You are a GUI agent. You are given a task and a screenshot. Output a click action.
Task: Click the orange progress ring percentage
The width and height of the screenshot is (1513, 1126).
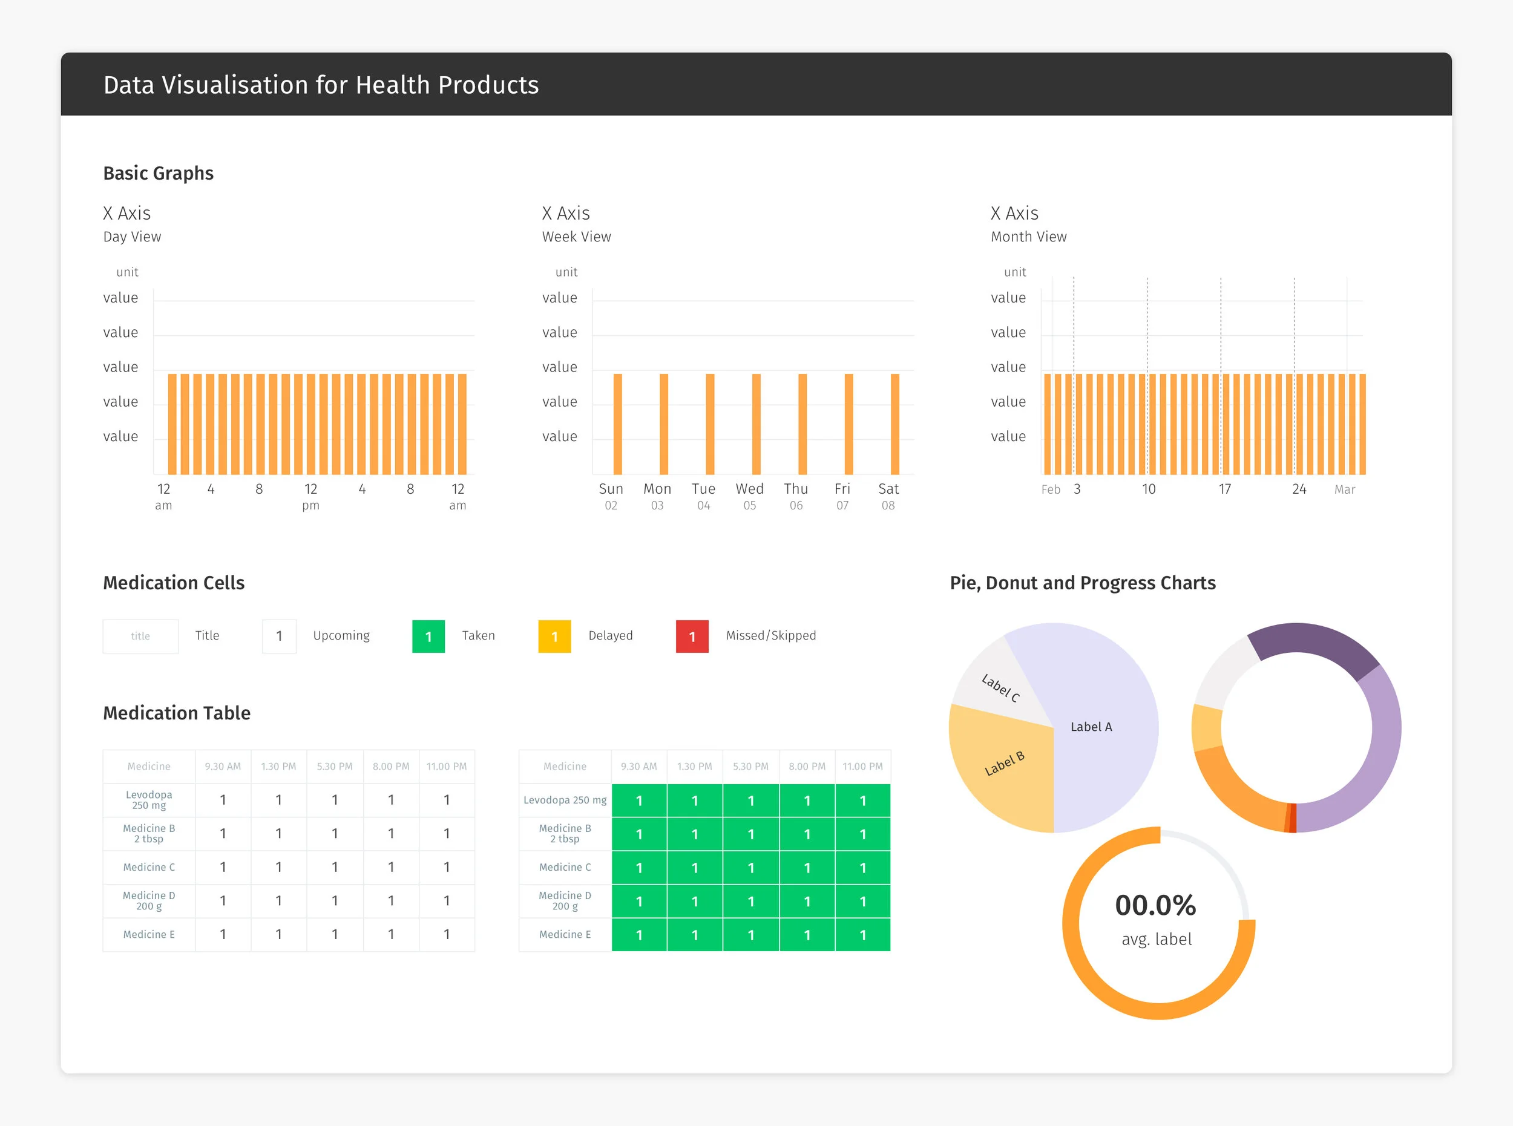click(x=1155, y=905)
